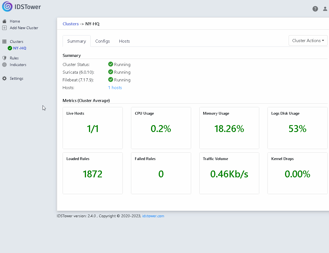Open the help question mark icon
Screen dimensions: 329x253
click(x=315, y=9)
